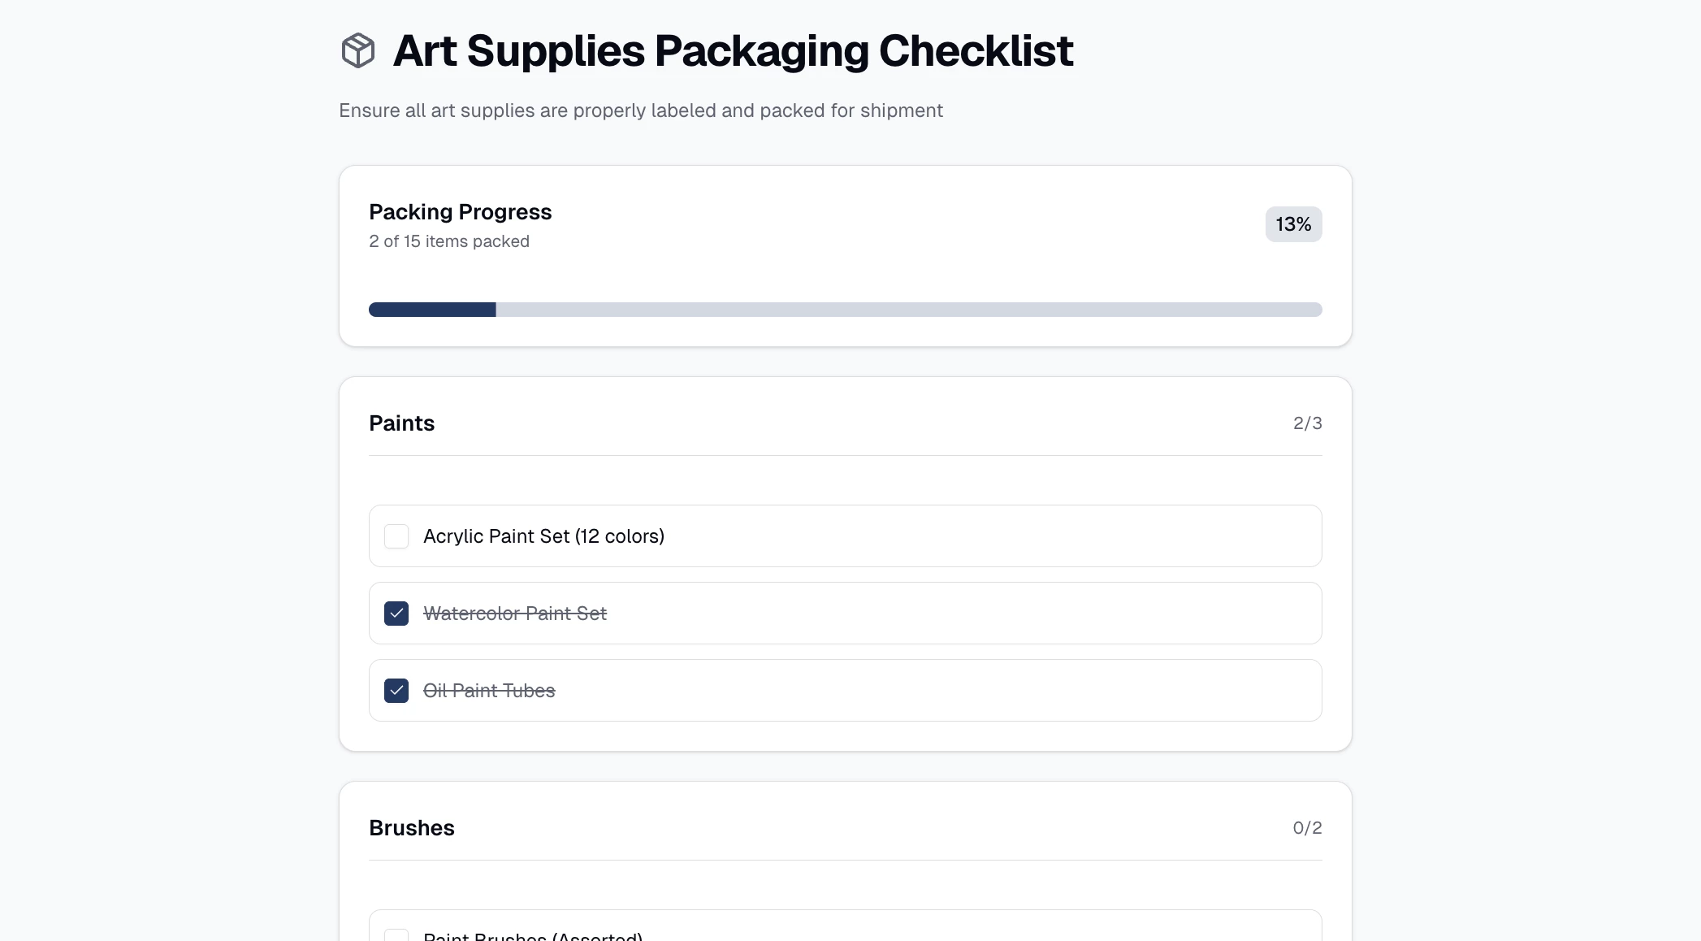Click the Art Supplies Packaging Checklist title
This screenshot has width=1701, height=941.
[x=733, y=50]
